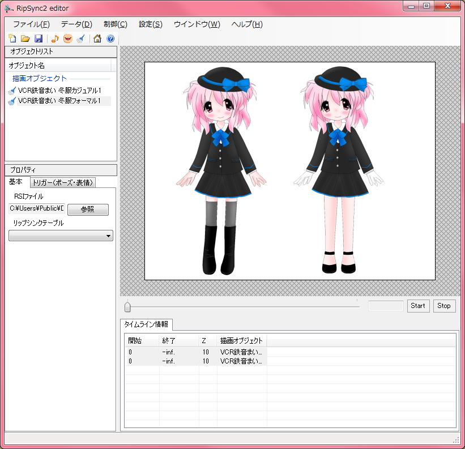This screenshot has width=465, height=449.
Task: Click brush icon beside 冬服カジュアル1 object
Action: point(12,91)
